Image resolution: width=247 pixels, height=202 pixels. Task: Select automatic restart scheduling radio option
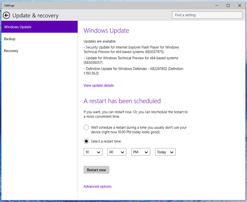point(86,127)
